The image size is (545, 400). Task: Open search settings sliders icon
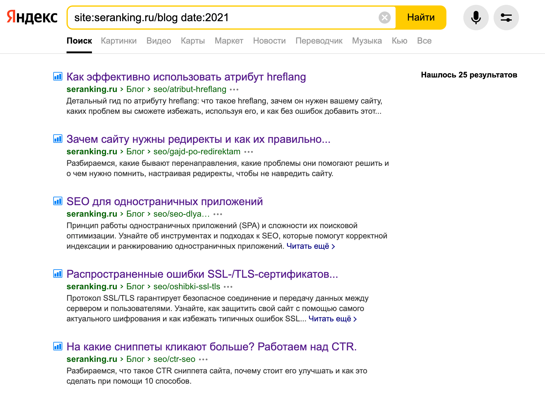point(506,18)
